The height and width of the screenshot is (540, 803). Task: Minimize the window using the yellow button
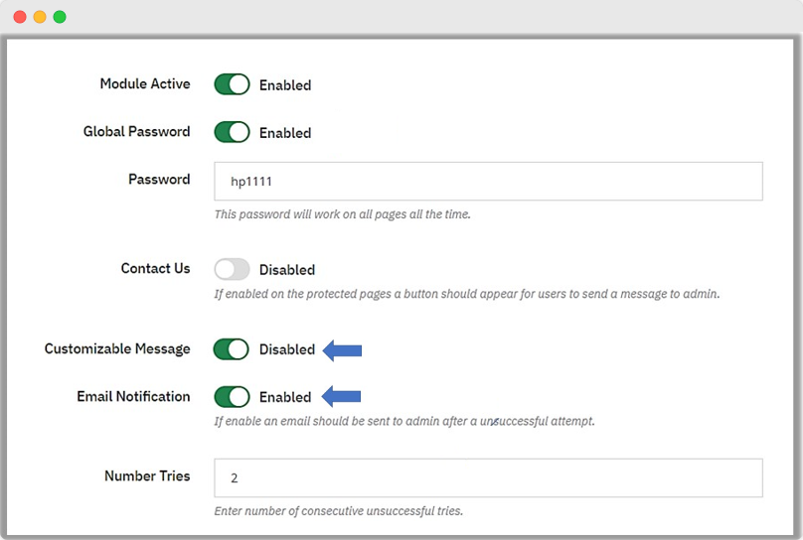click(40, 17)
